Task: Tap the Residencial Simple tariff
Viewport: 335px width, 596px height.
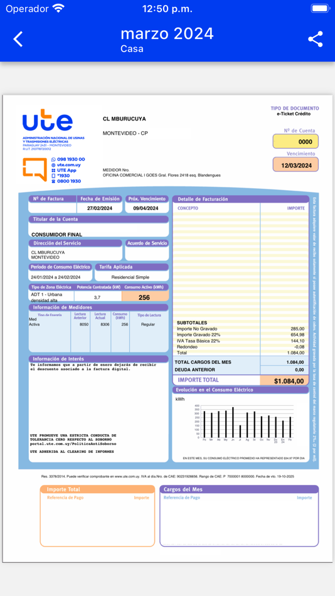Action: tap(130, 277)
